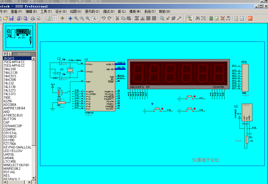Open the 工具(T) menu
This screenshot has width=268, height=184.
pyautogui.click(x=46, y=11)
